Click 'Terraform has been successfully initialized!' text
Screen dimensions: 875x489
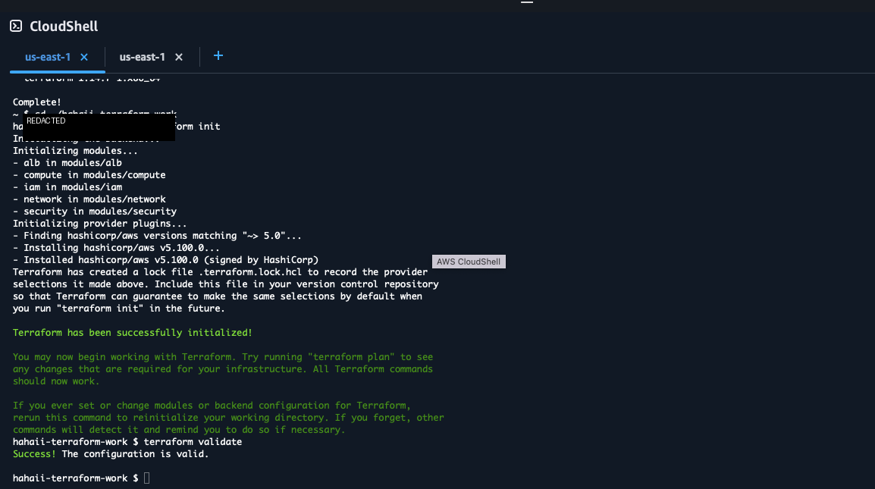click(x=132, y=333)
